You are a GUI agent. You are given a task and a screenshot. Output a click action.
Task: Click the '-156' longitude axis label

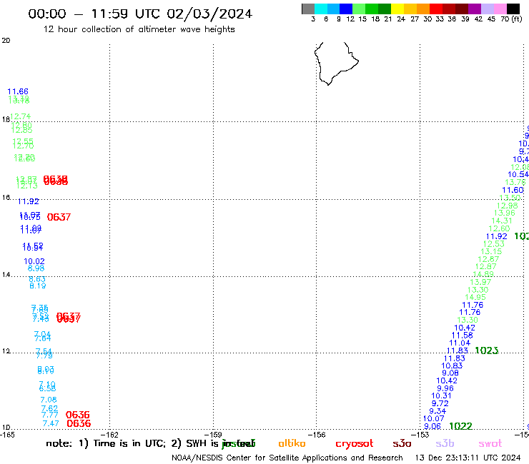(x=317, y=435)
